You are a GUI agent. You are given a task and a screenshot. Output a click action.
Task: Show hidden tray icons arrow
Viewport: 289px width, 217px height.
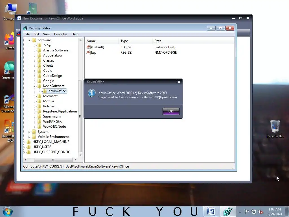click(x=240, y=212)
